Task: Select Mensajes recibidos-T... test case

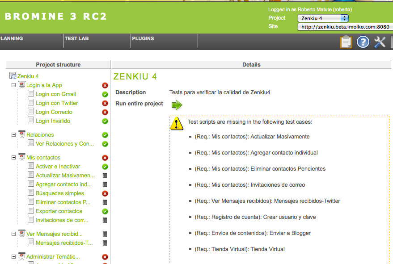Action: pos(64,243)
